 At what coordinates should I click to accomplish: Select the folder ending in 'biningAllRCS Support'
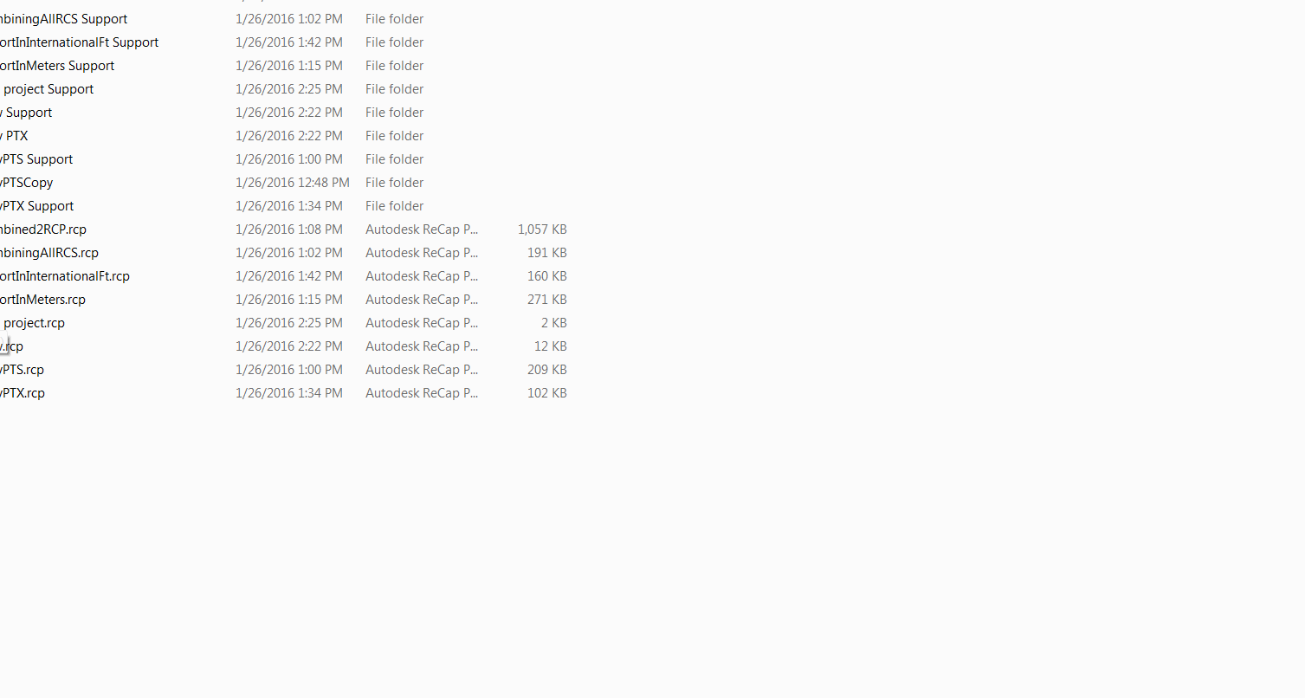coord(63,19)
